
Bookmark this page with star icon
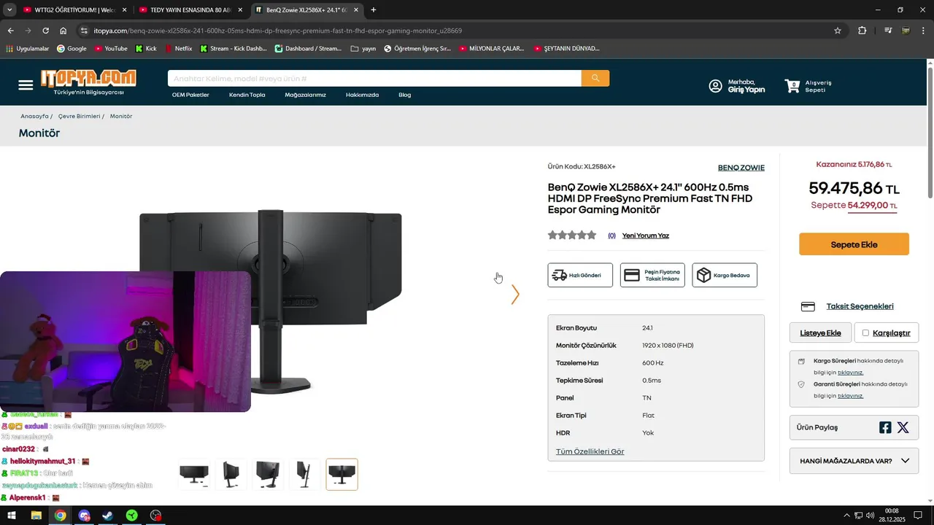pyautogui.click(x=838, y=31)
